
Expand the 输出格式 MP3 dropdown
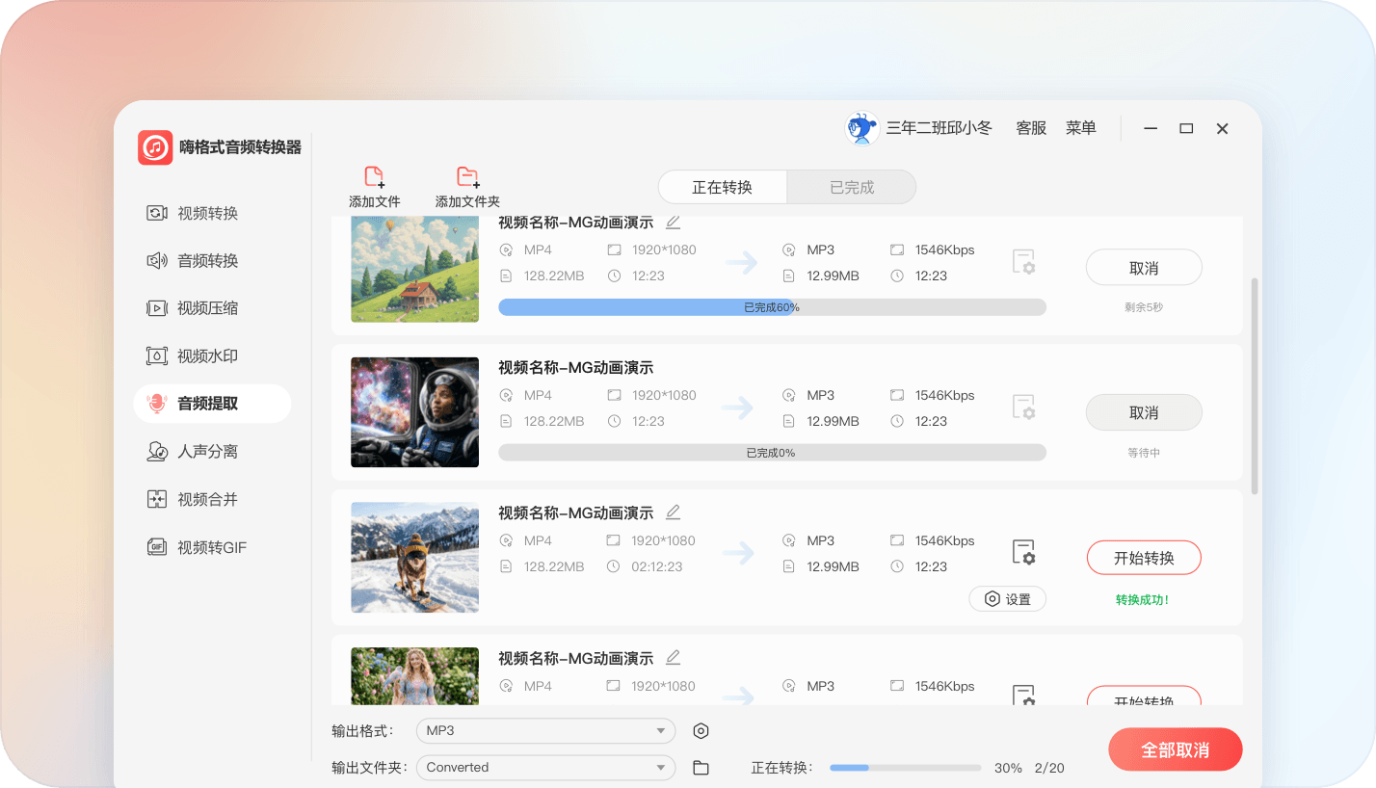coord(545,731)
